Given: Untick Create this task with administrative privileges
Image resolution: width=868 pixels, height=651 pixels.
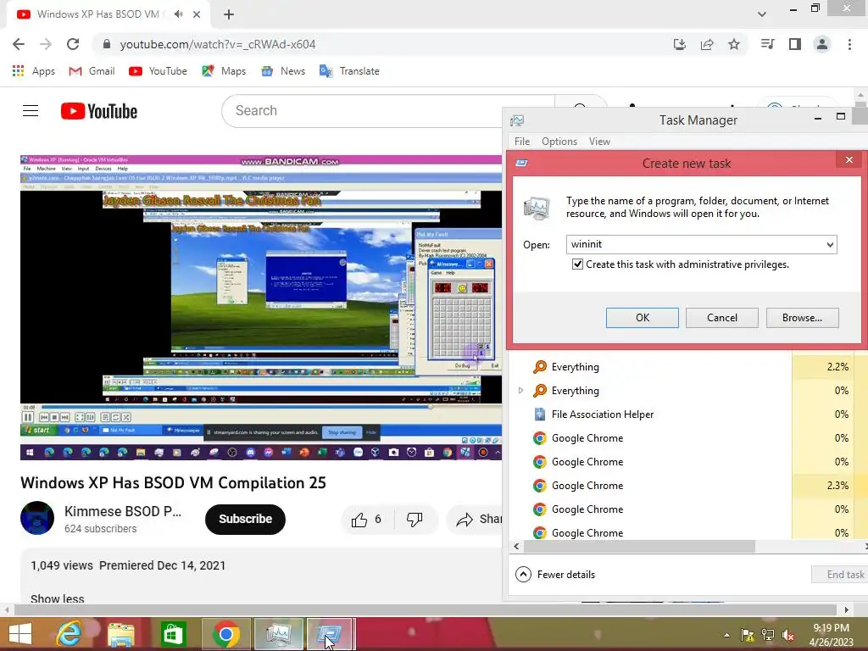Looking at the screenshot, I should click(x=577, y=264).
